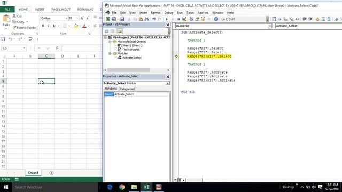Run the macro with the green play icon
This screenshot has width=342, height=192.
pyautogui.click(x=167, y=19)
